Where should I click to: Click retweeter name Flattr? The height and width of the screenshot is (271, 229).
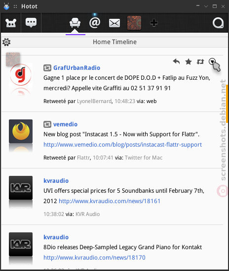83,158
